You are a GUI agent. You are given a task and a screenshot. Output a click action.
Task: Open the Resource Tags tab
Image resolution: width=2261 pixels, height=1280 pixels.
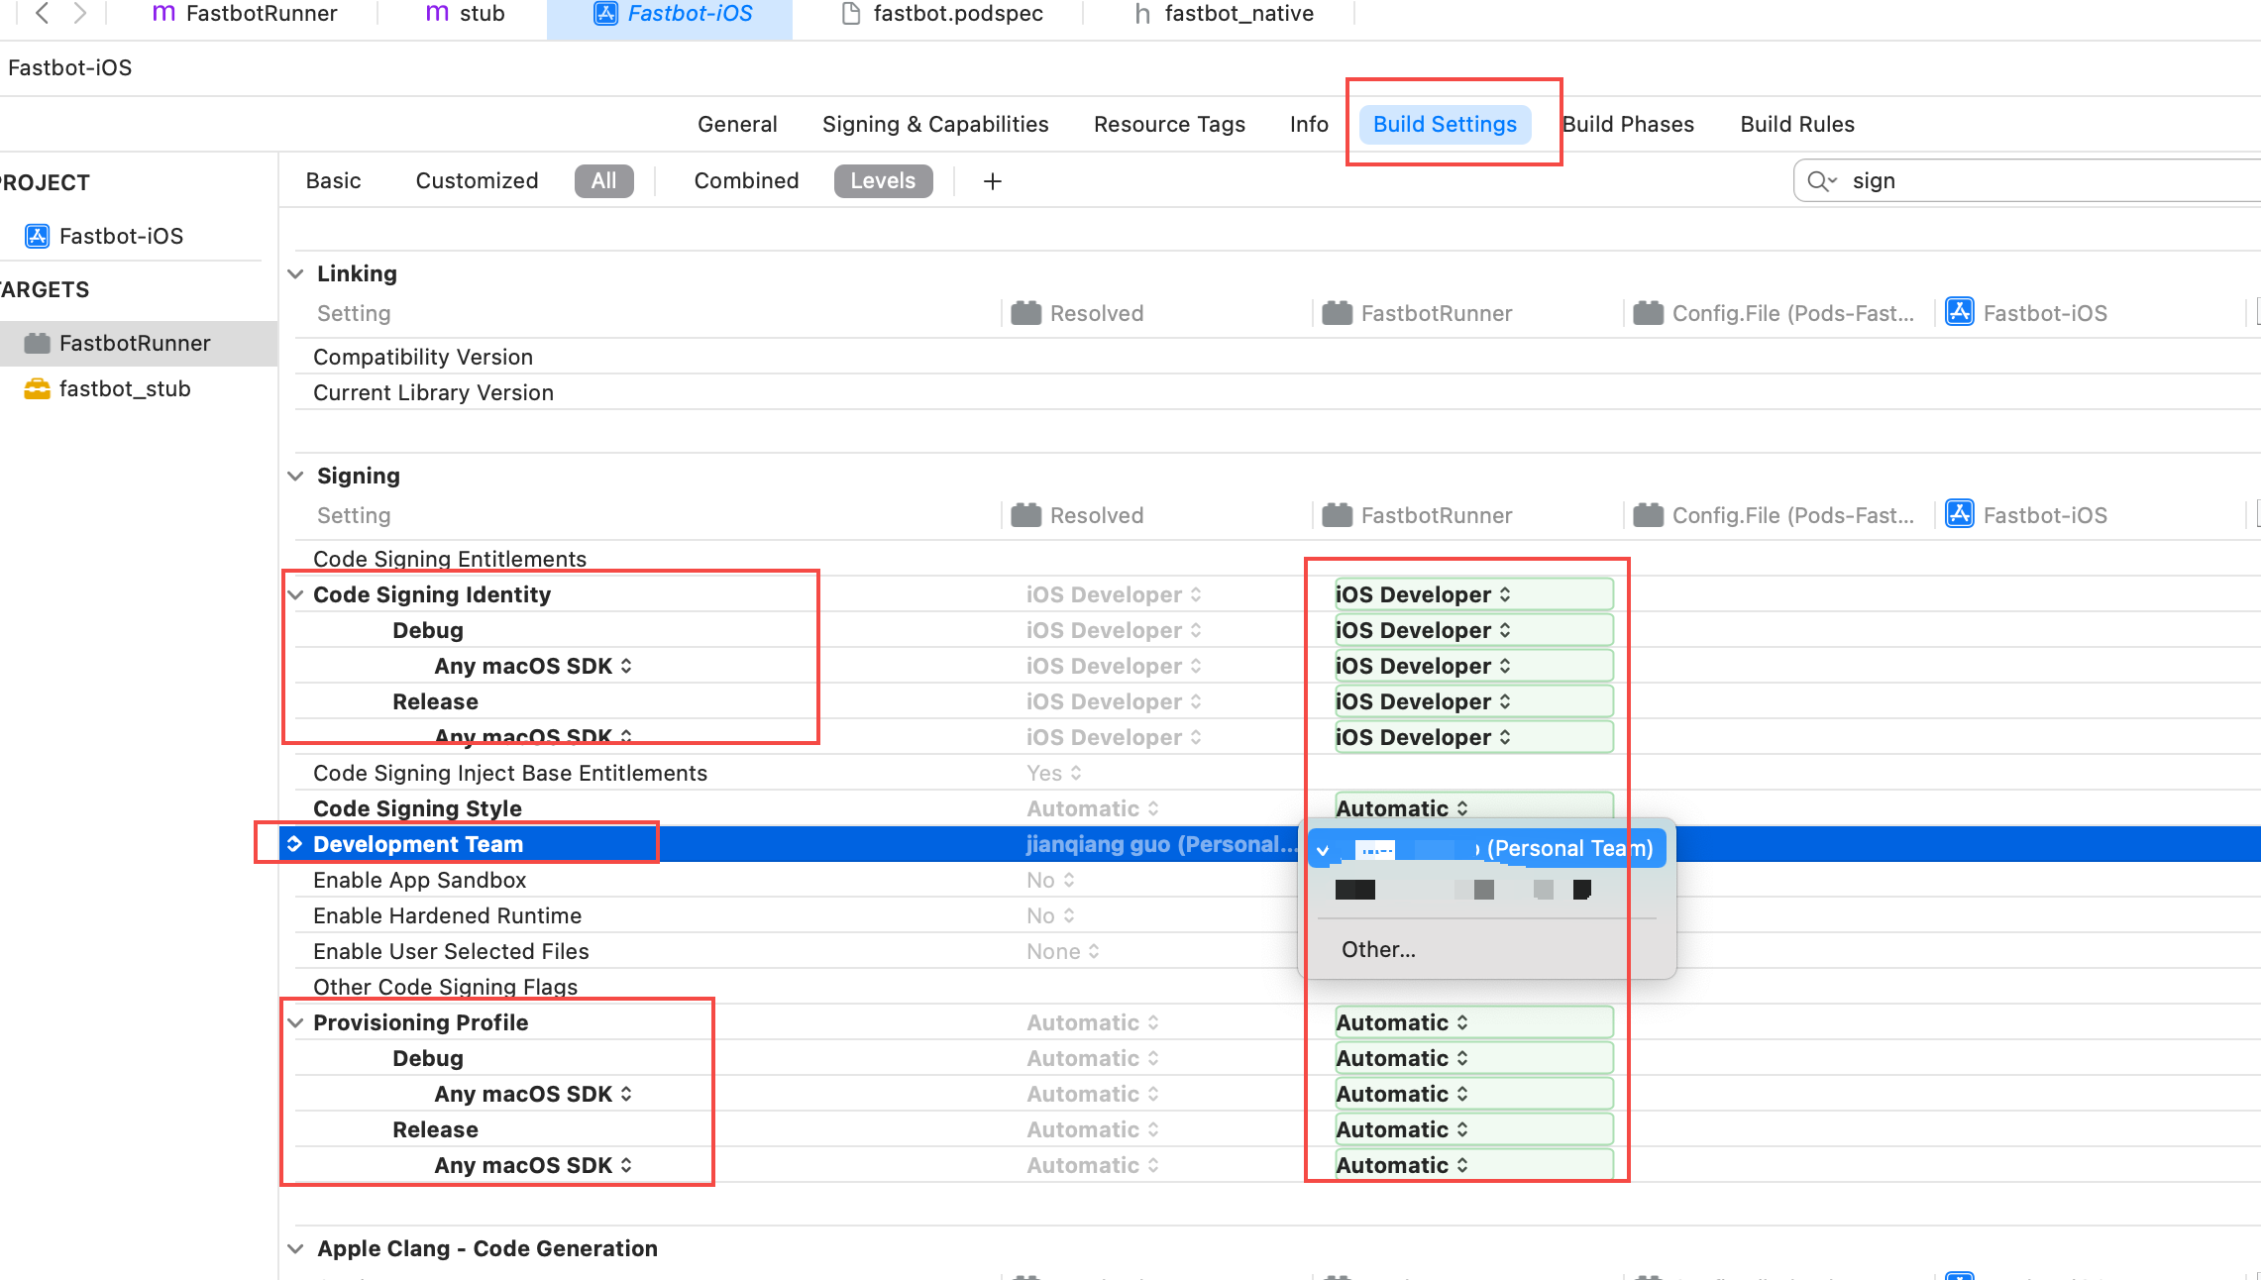(1169, 124)
